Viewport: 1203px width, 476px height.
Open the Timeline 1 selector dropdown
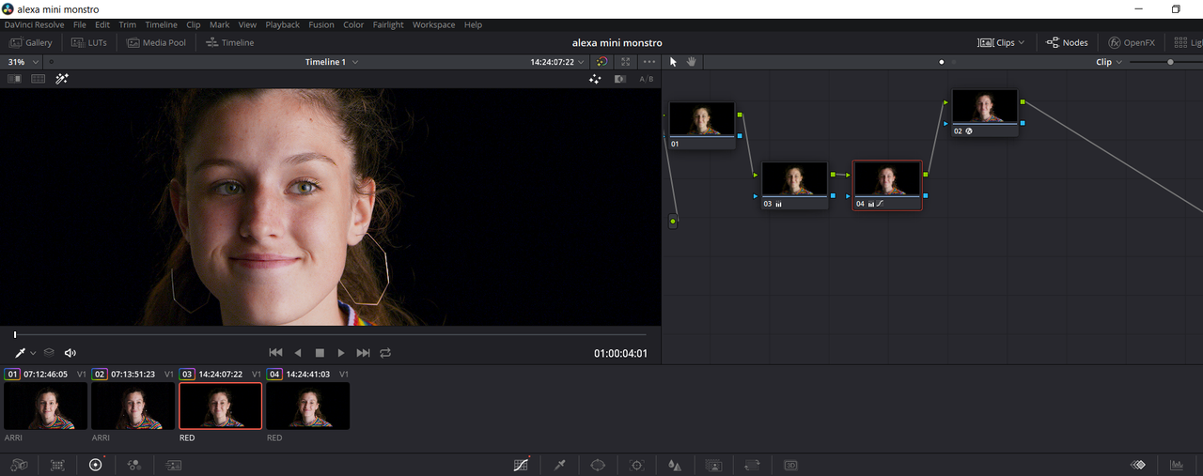click(332, 62)
